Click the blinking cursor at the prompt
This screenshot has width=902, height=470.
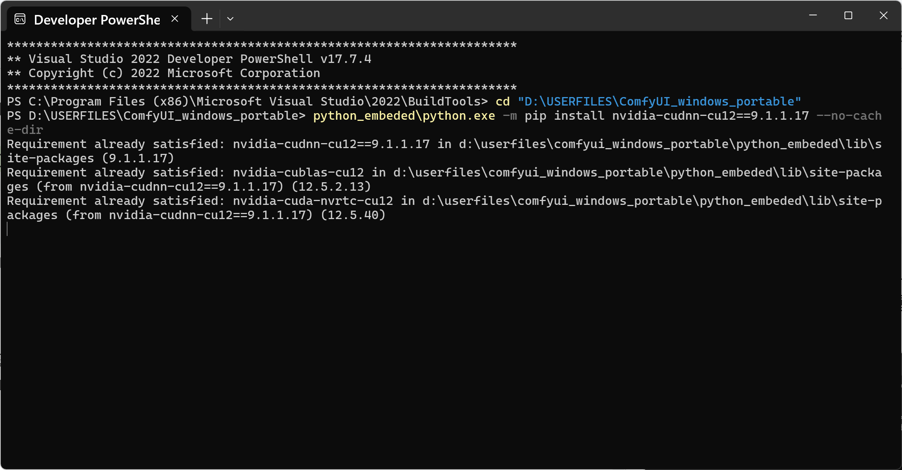coord(7,229)
